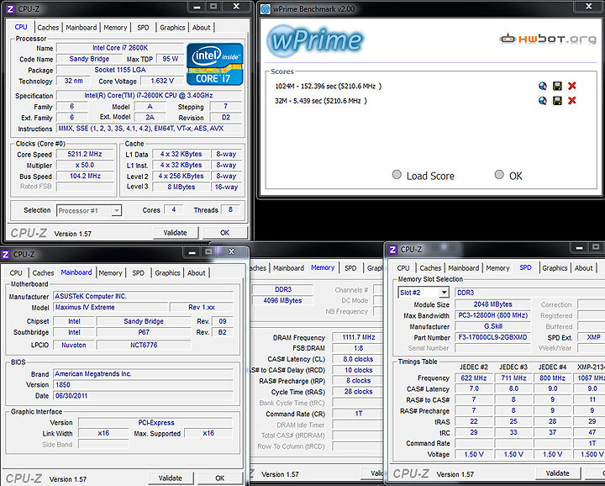Click the wPrime logo
The image size is (605, 486).
point(315,40)
